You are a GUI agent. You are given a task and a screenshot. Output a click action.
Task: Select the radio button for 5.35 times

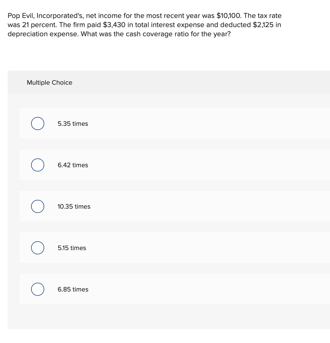coord(37,123)
